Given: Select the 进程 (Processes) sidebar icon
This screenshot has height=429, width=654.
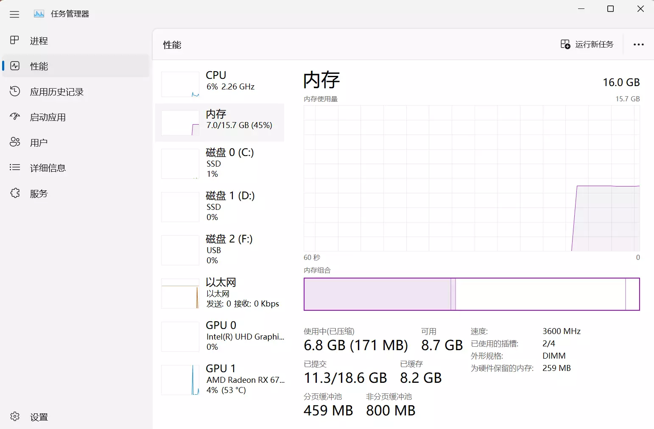Looking at the screenshot, I should 38,40.
